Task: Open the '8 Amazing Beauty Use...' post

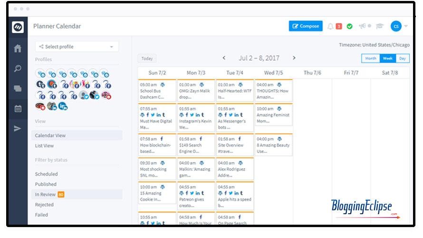Action: pos(274,145)
